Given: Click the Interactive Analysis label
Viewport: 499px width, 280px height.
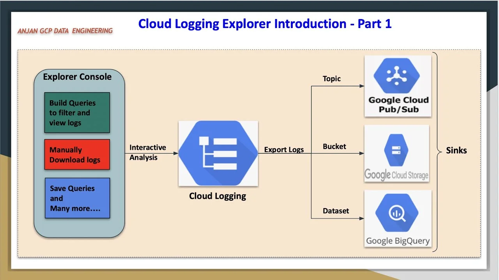Looking at the screenshot, I should (148, 152).
